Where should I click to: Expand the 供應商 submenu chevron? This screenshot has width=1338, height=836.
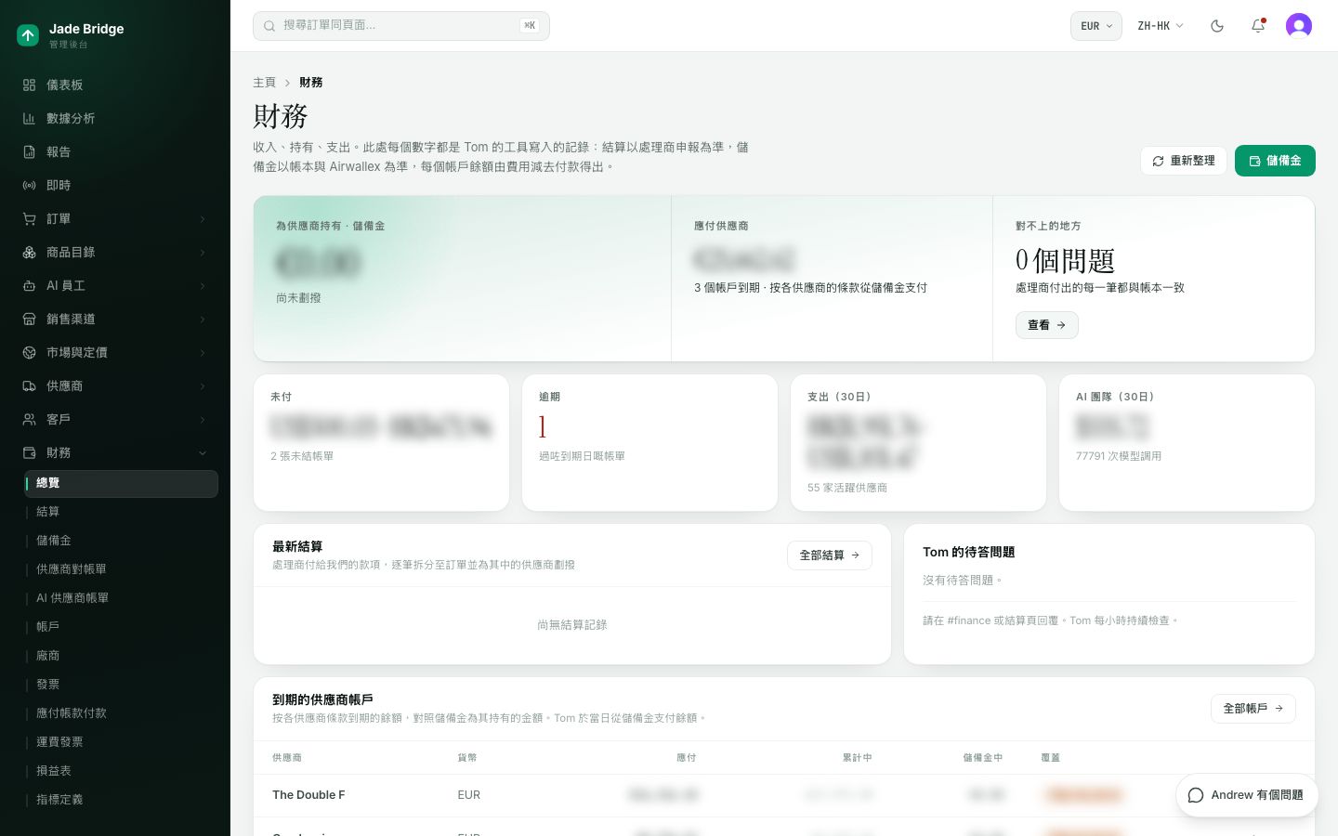coord(203,386)
